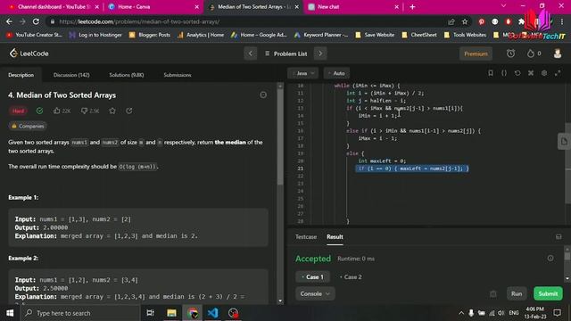571x321 pixels.
Task: Select Case 2 result
Action: pos(351,277)
